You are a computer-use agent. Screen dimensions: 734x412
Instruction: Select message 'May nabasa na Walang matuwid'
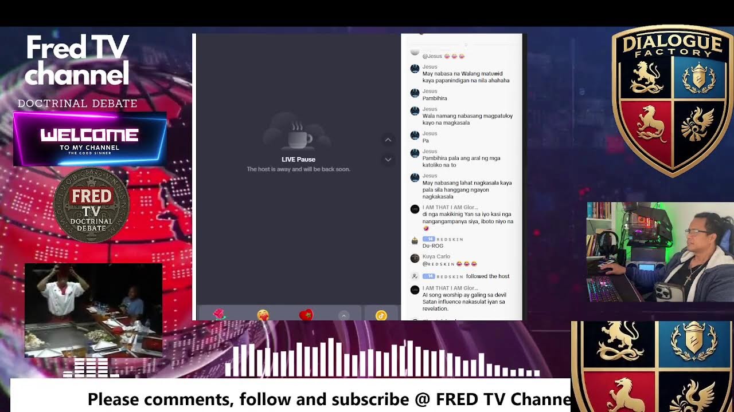[x=466, y=77]
